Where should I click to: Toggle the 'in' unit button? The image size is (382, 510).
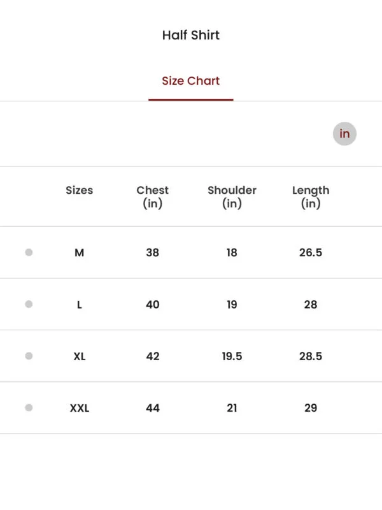(x=344, y=134)
